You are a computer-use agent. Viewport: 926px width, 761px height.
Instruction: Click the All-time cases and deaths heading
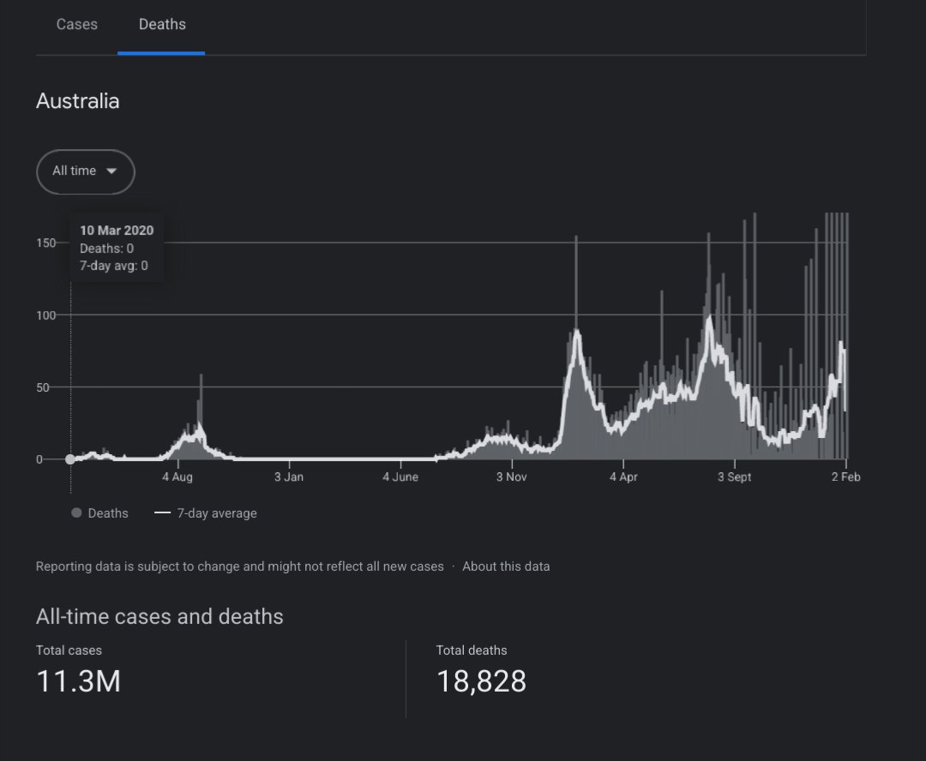click(x=159, y=616)
